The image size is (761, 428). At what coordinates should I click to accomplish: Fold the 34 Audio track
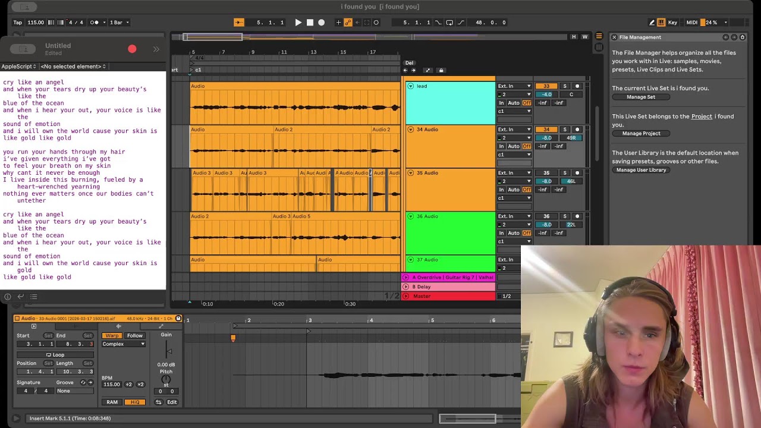pos(410,130)
